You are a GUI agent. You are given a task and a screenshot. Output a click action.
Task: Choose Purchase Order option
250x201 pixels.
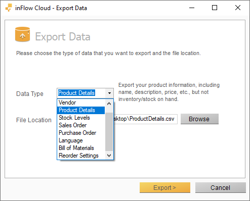[81, 133]
